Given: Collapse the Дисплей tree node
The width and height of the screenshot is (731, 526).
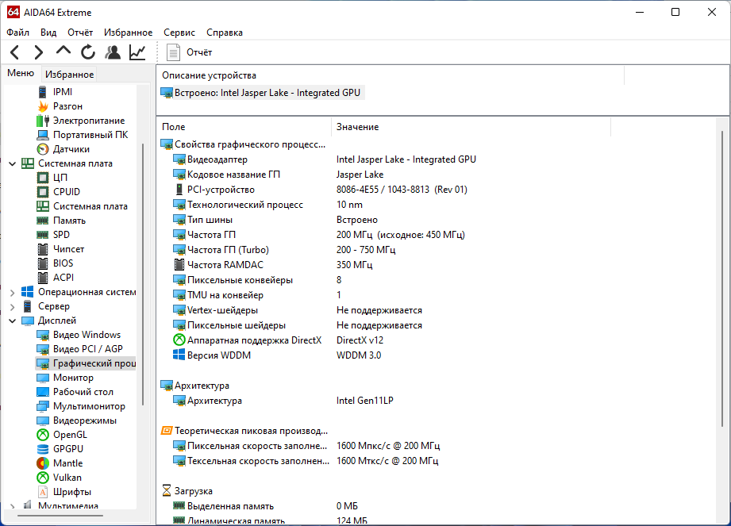Looking at the screenshot, I should coord(13,321).
